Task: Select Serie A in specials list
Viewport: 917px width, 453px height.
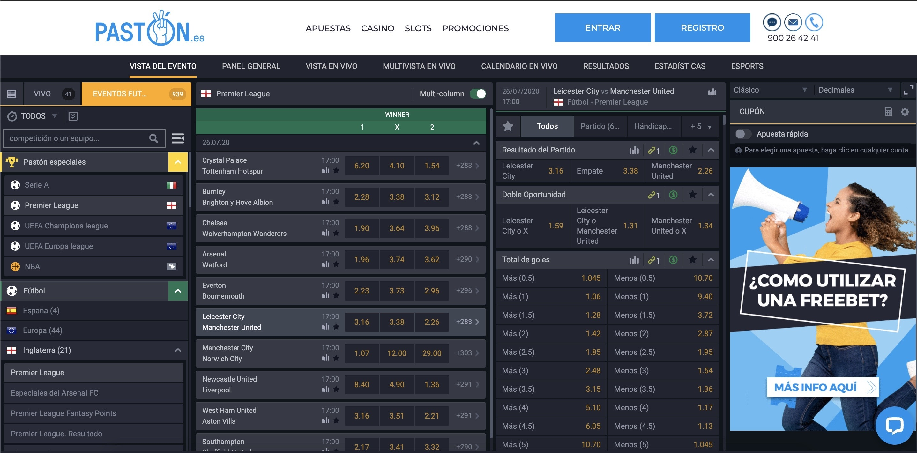Action: (93, 185)
